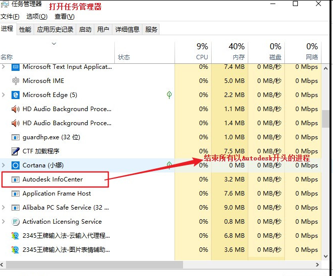The image size is (333, 276).
Task: Select the guardhp.exe (32 位) row
Action: tap(161, 137)
